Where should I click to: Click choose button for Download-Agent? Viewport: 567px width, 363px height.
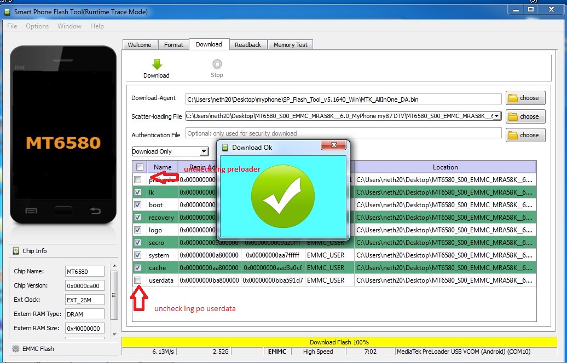tap(525, 98)
